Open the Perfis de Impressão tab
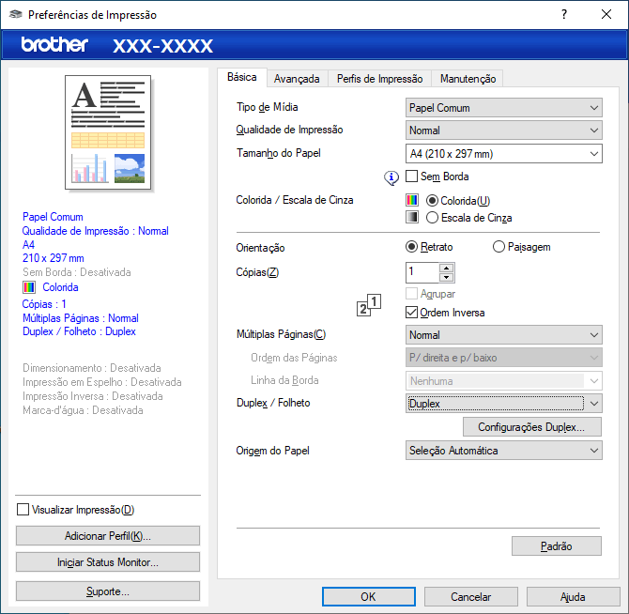This screenshot has width=629, height=614. click(x=379, y=79)
